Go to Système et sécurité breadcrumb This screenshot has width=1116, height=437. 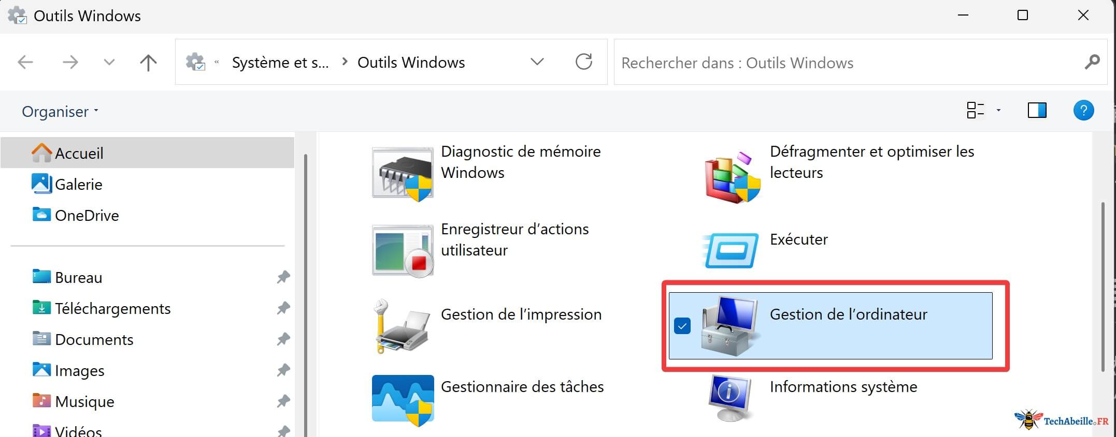point(280,63)
